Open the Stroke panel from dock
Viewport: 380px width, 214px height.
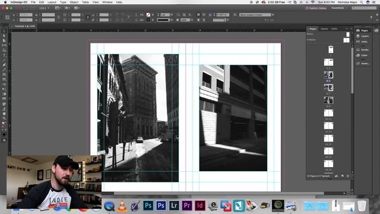362,49
